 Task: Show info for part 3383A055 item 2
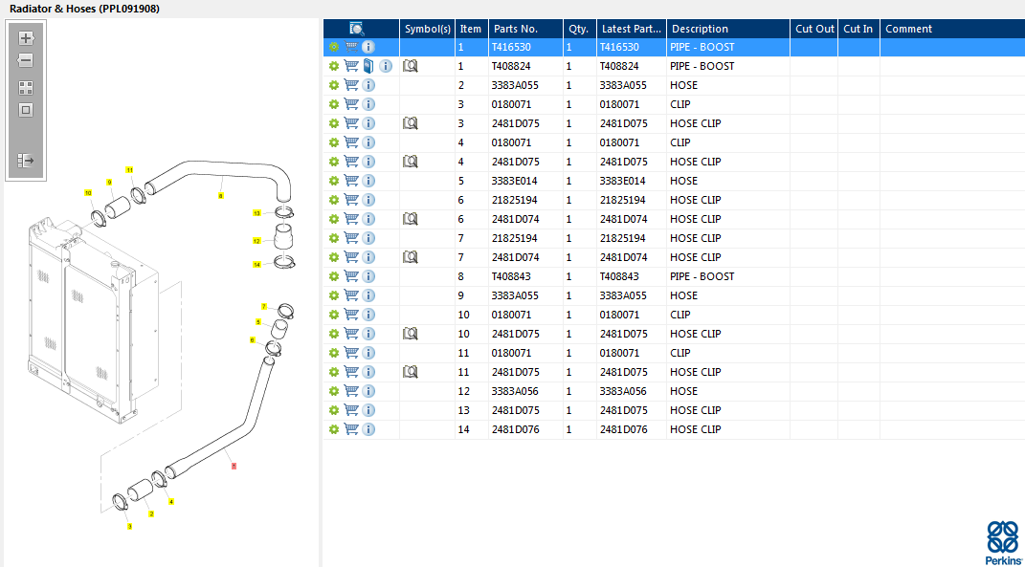368,85
